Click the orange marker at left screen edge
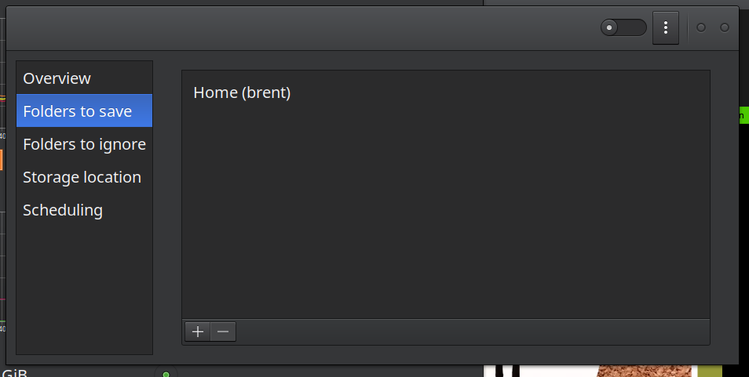This screenshot has width=749, height=377. click(2, 160)
